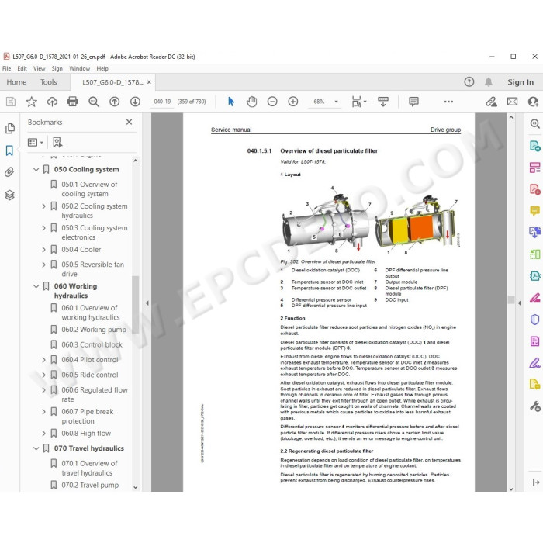Collapse the 060 Working hydraulics bookmark
The image size is (543, 543).
(36, 286)
